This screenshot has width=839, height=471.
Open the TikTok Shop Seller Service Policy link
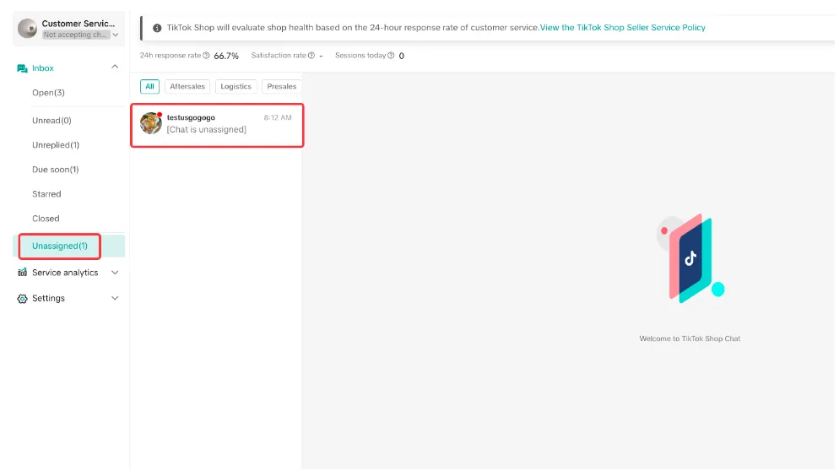(x=622, y=28)
